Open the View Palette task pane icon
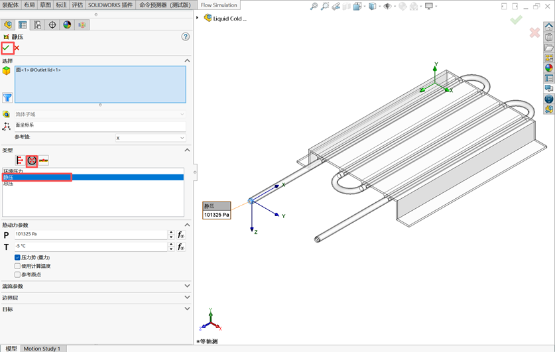The width and height of the screenshot is (555, 352). click(x=549, y=58)
